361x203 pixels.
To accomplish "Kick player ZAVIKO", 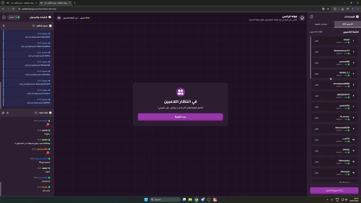I will pos(316,151).
